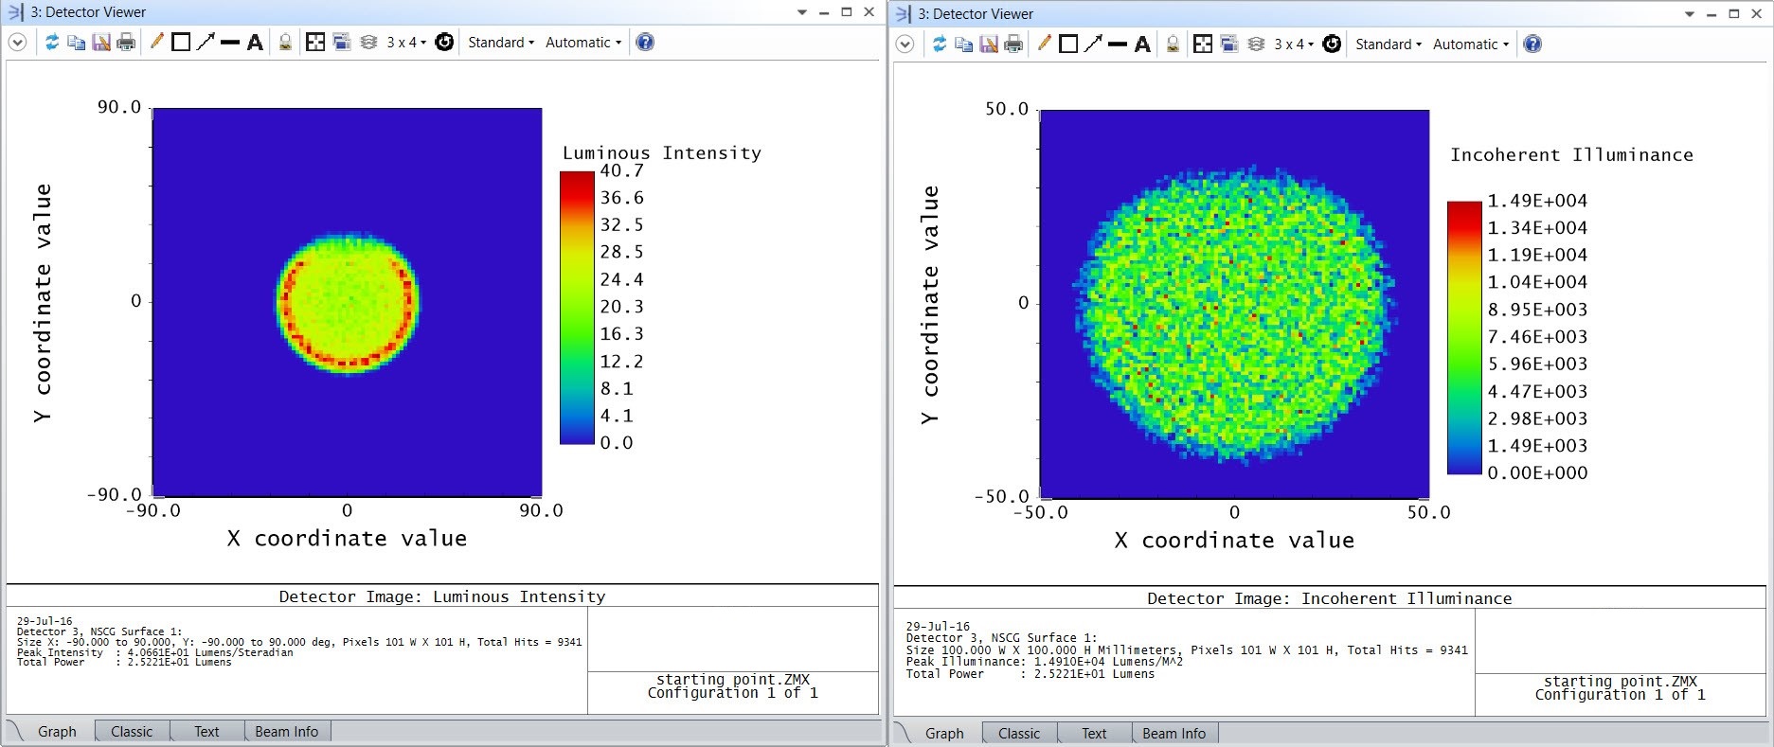Select arrow draw tool in left viewer

point(206,43)
